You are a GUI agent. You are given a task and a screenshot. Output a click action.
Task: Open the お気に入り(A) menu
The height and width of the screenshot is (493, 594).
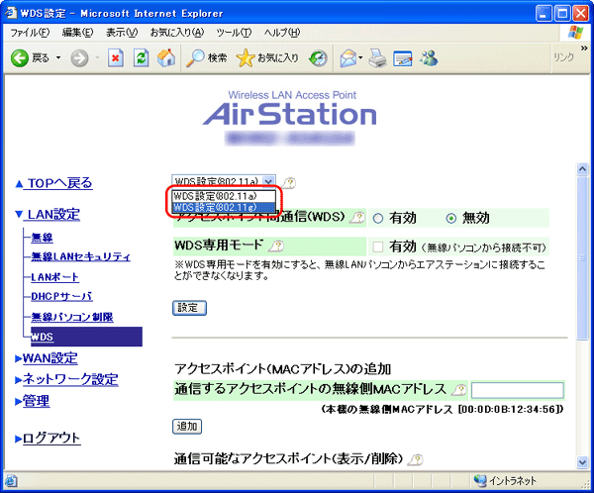177,33
